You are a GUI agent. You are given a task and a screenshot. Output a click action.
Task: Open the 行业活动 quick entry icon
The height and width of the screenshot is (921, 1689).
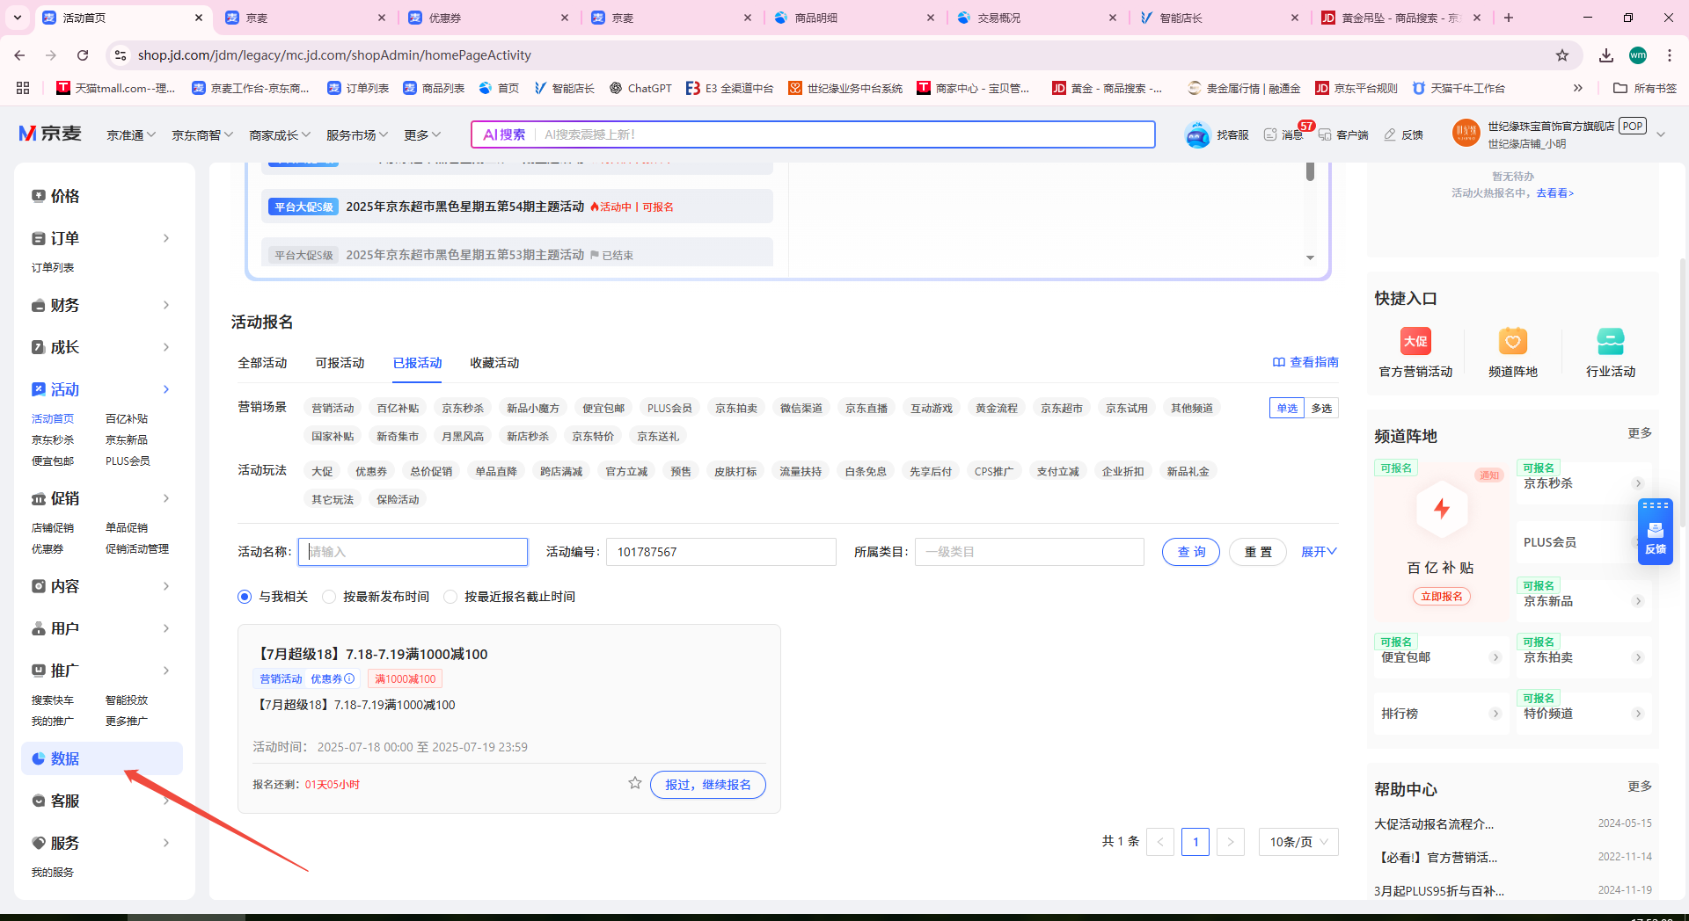(1610, 341)
